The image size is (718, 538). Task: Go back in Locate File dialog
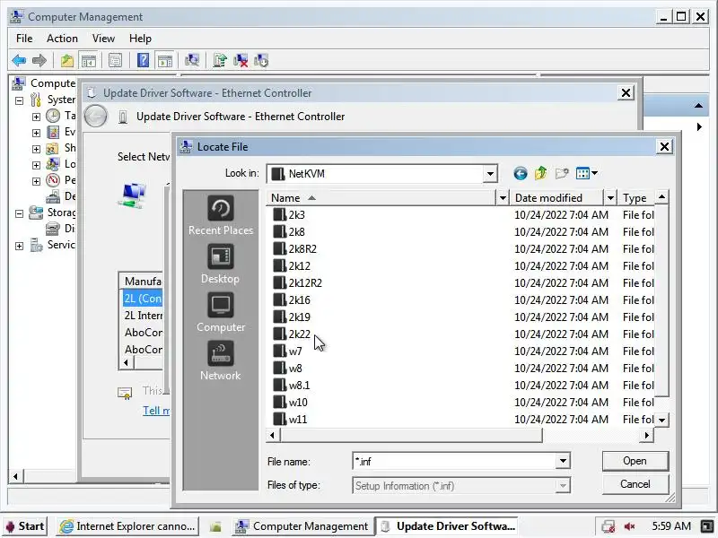tap(521, 173)
